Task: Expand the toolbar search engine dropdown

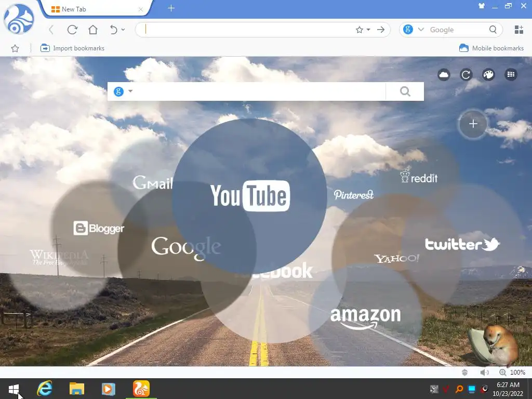Action: coord(421,30)
